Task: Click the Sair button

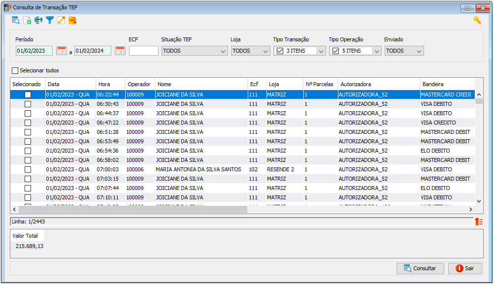Action: (465, 268)
